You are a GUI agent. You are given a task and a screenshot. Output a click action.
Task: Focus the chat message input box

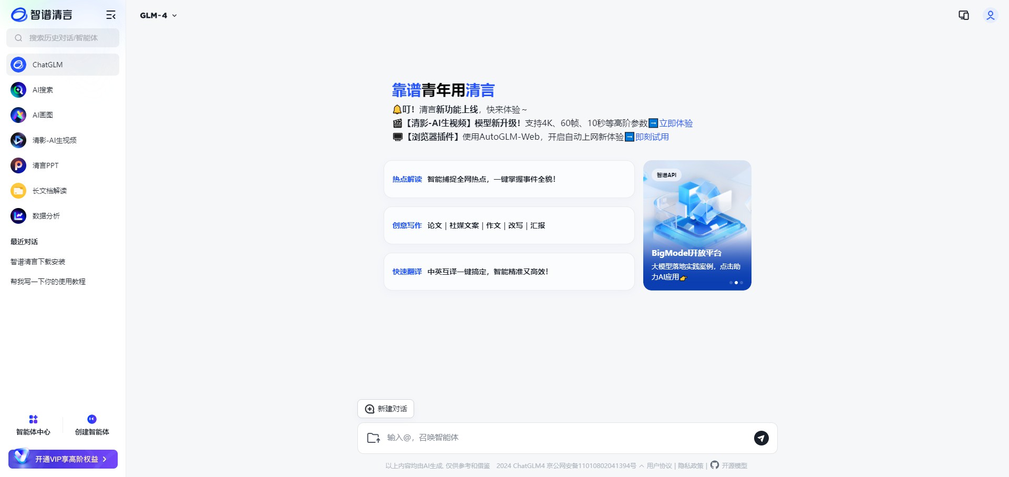[x=568, y=438]
